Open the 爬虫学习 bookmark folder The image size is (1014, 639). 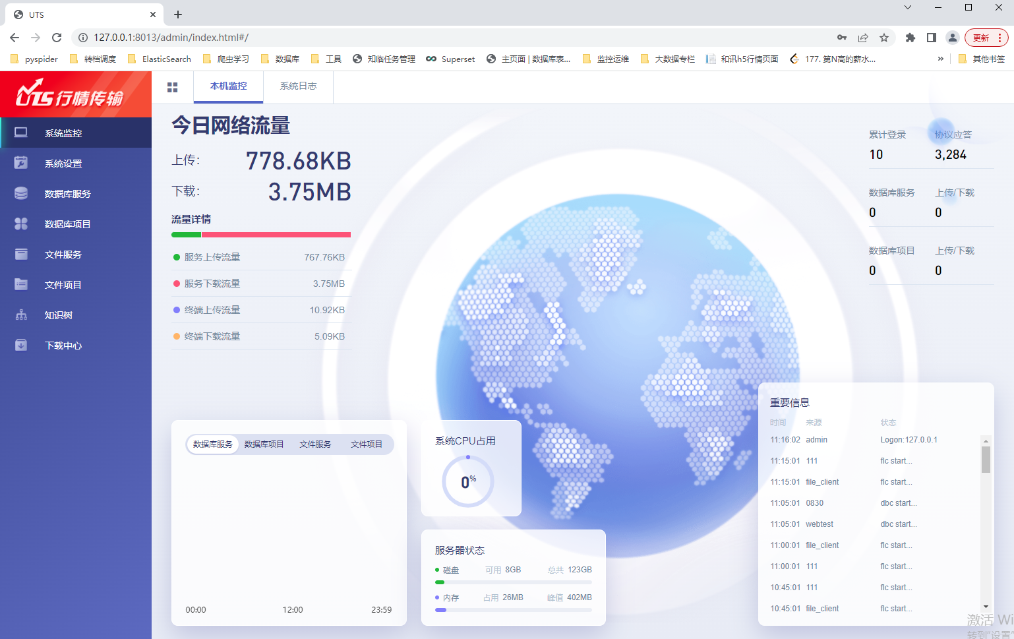tap(226, 59)
